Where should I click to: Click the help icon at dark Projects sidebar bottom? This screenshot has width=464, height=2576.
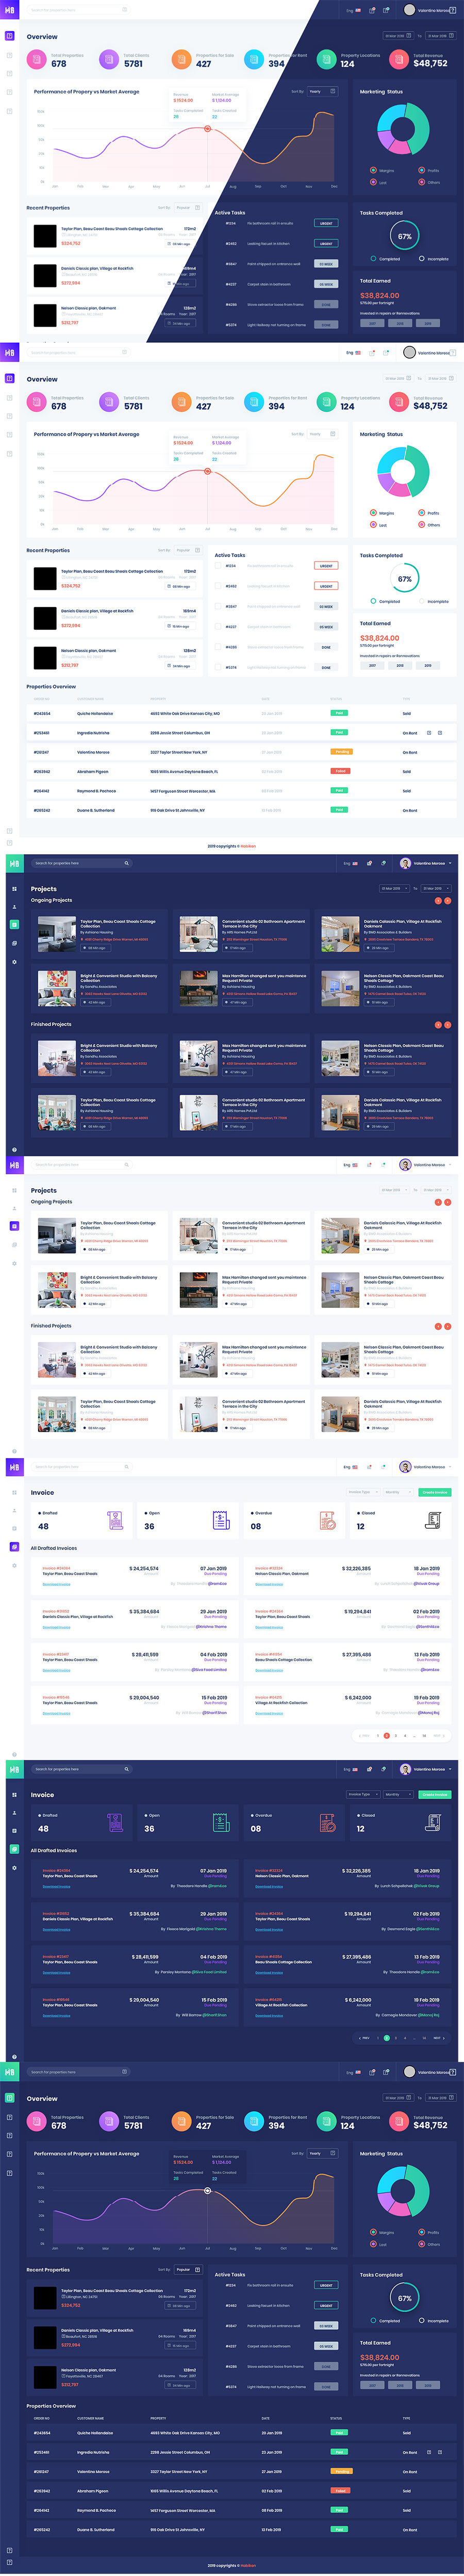(14, 1149)
